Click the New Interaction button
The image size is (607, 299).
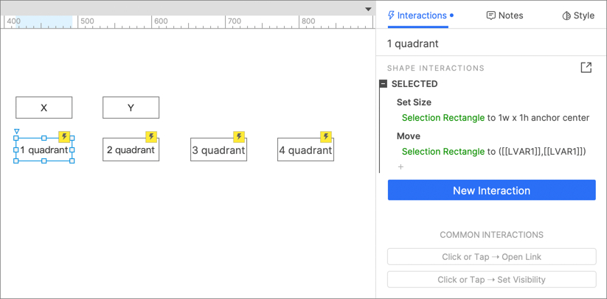pyautogui.click(x=491, y=191)
